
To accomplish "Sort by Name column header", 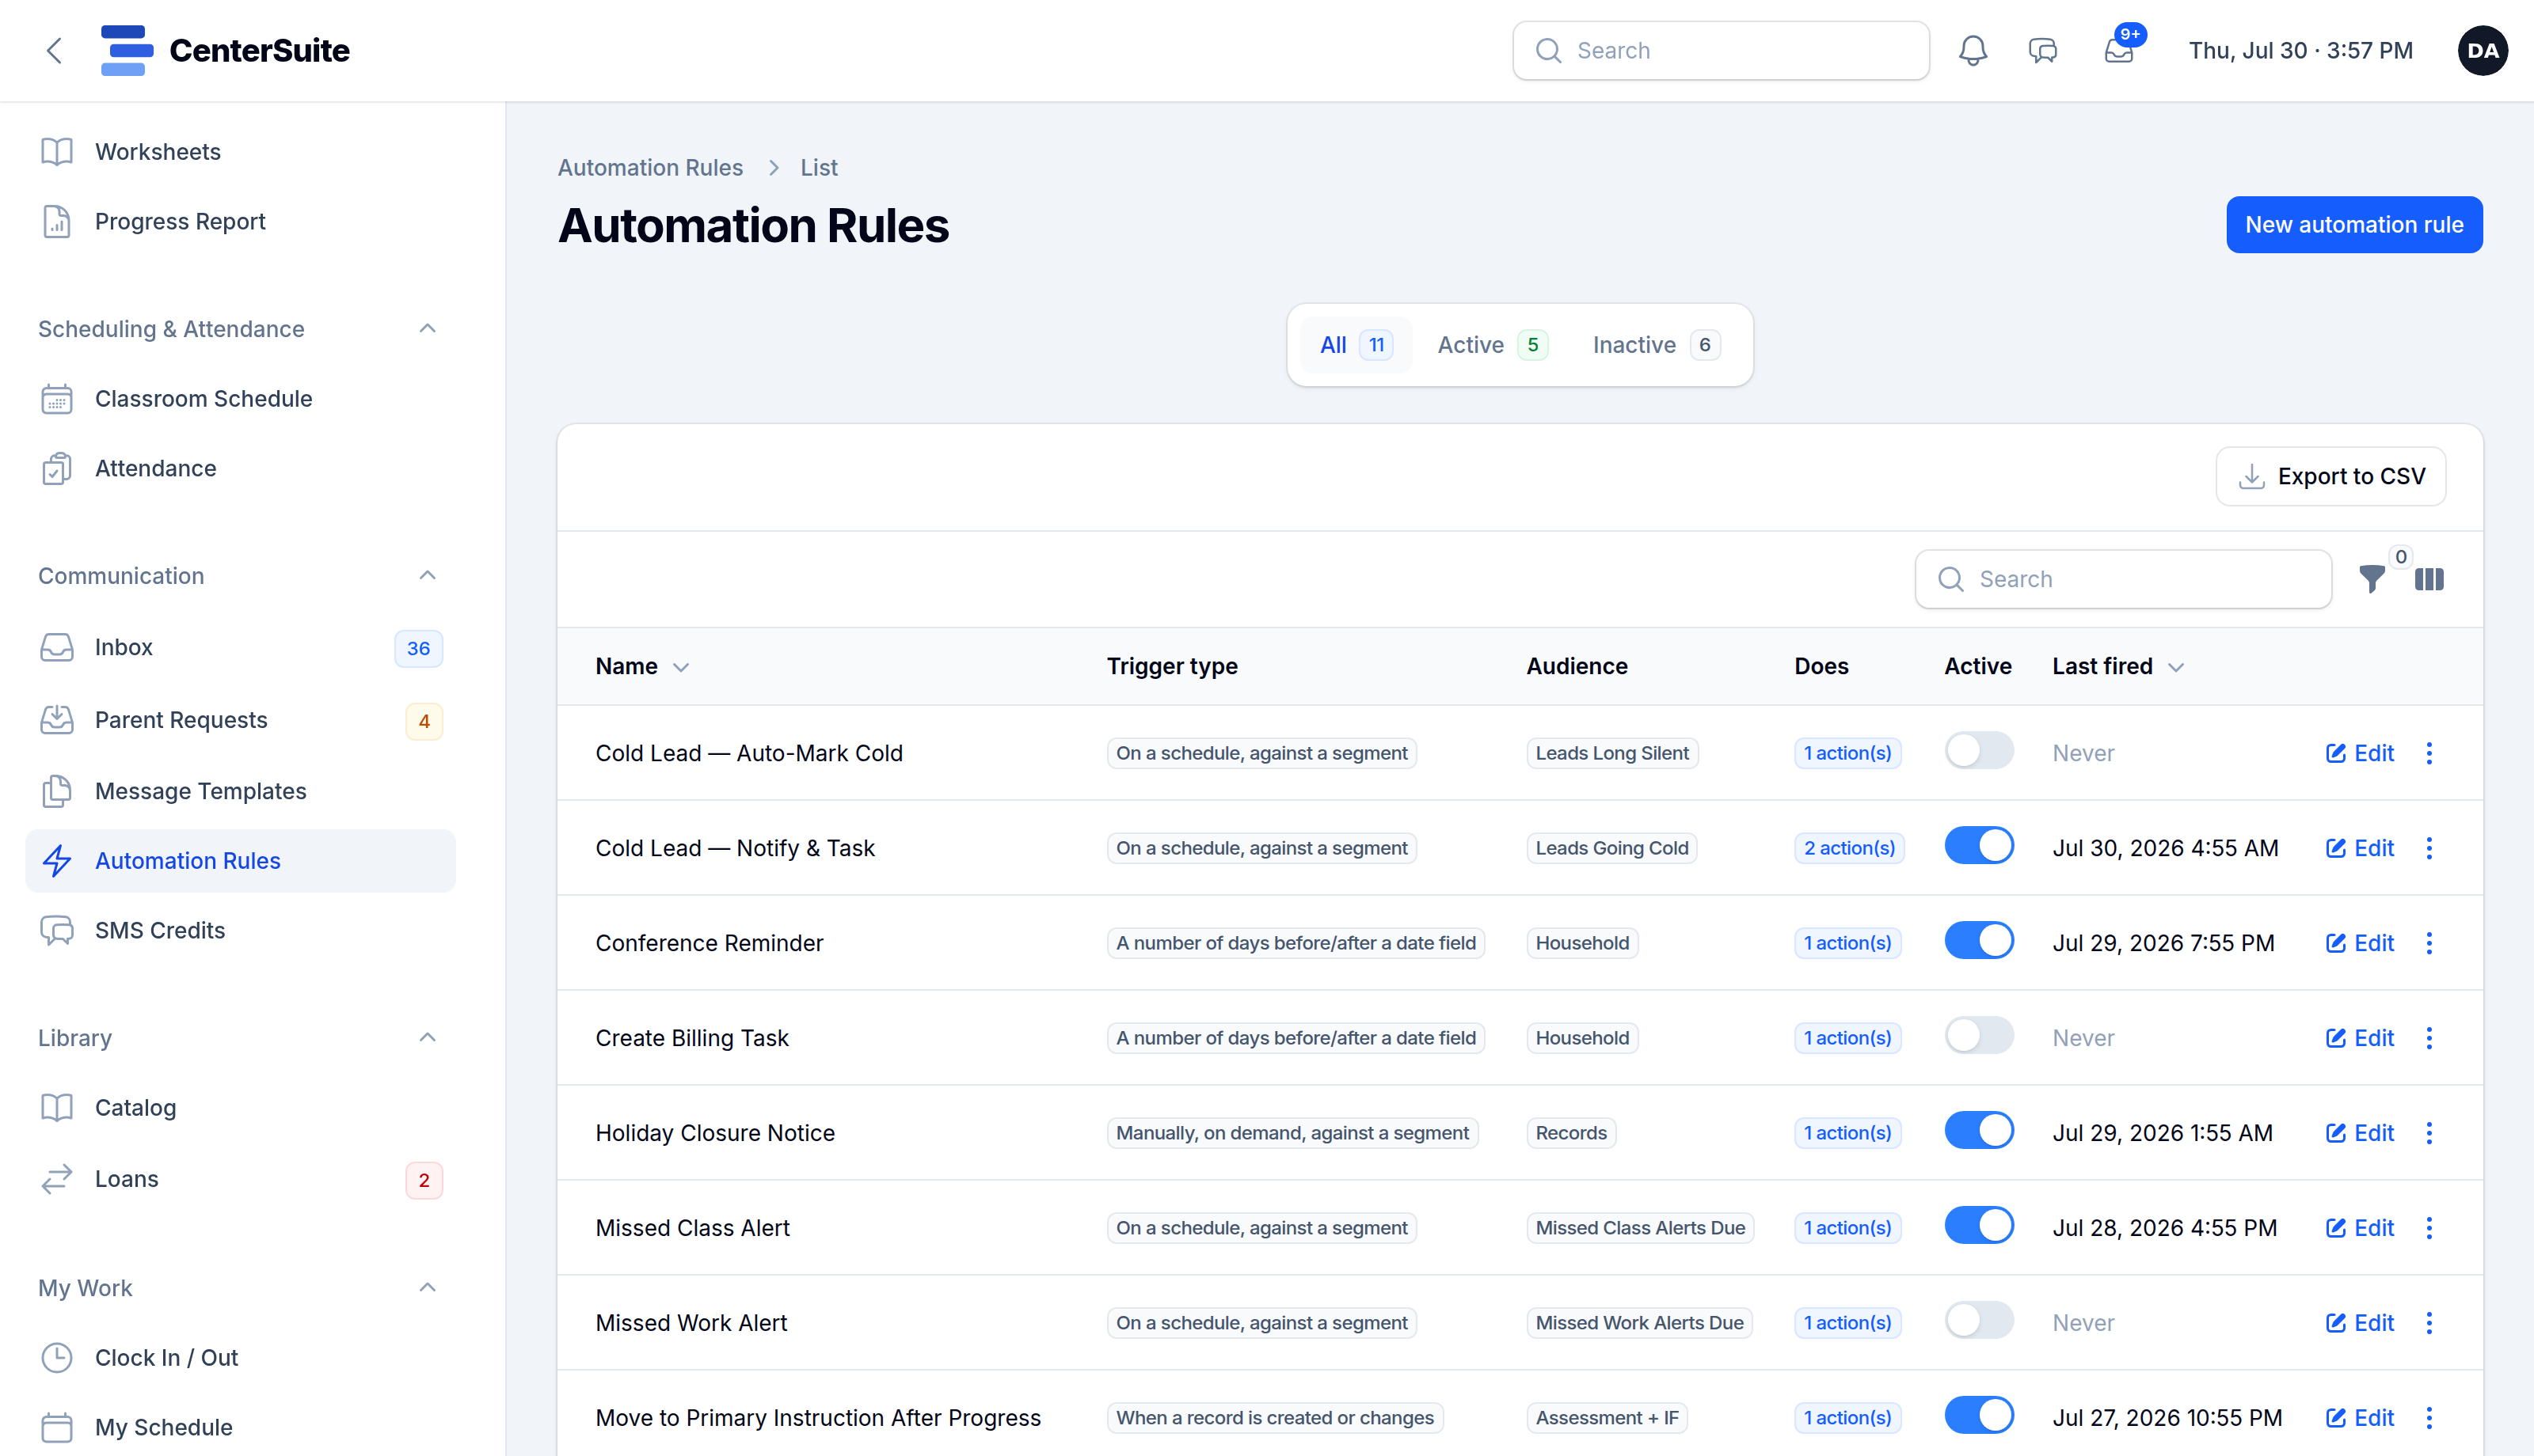I will tap(642, 667).
